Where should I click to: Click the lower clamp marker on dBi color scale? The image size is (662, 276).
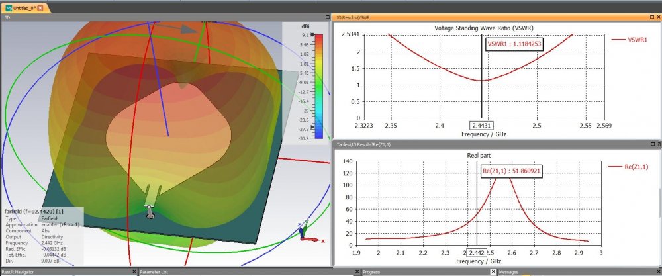coord(313,126)
